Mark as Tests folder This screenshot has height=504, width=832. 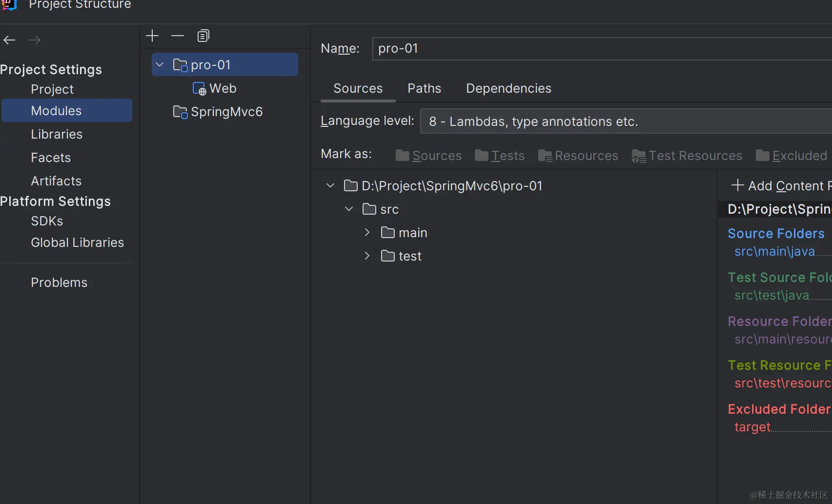click(x=500, y=156)
